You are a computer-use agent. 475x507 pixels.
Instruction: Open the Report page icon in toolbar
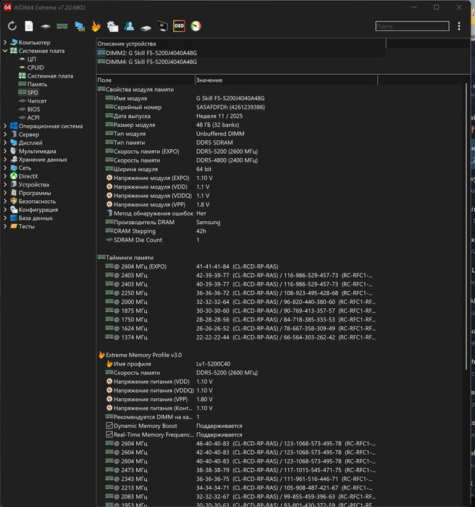click(29, 26)
